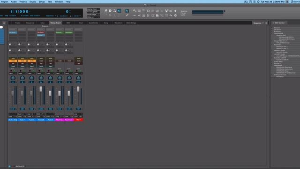This screenshot has height=169, width=300.
Task: Open the Sequence popup at right of tabs
Action: pyautogui.click(x=258, y=23)
